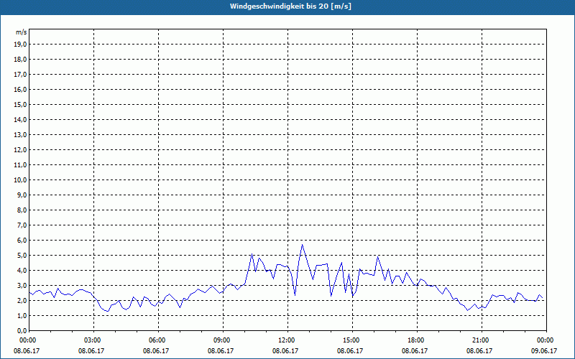Image resolution: width=575 pixels, height=359 pixels.
Task: Click the chart title "Windgeschwindigkeit bis 20 [m/s]"
Action: [x=290, y=6]
